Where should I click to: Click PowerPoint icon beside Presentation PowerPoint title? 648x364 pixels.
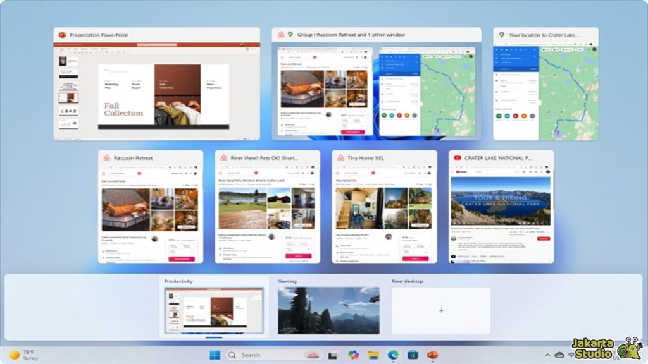[x=63, y=35]
